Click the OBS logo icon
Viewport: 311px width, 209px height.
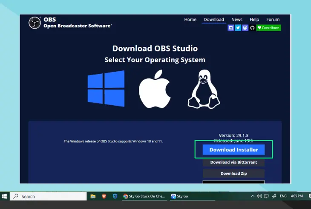(x=35, y=23)
